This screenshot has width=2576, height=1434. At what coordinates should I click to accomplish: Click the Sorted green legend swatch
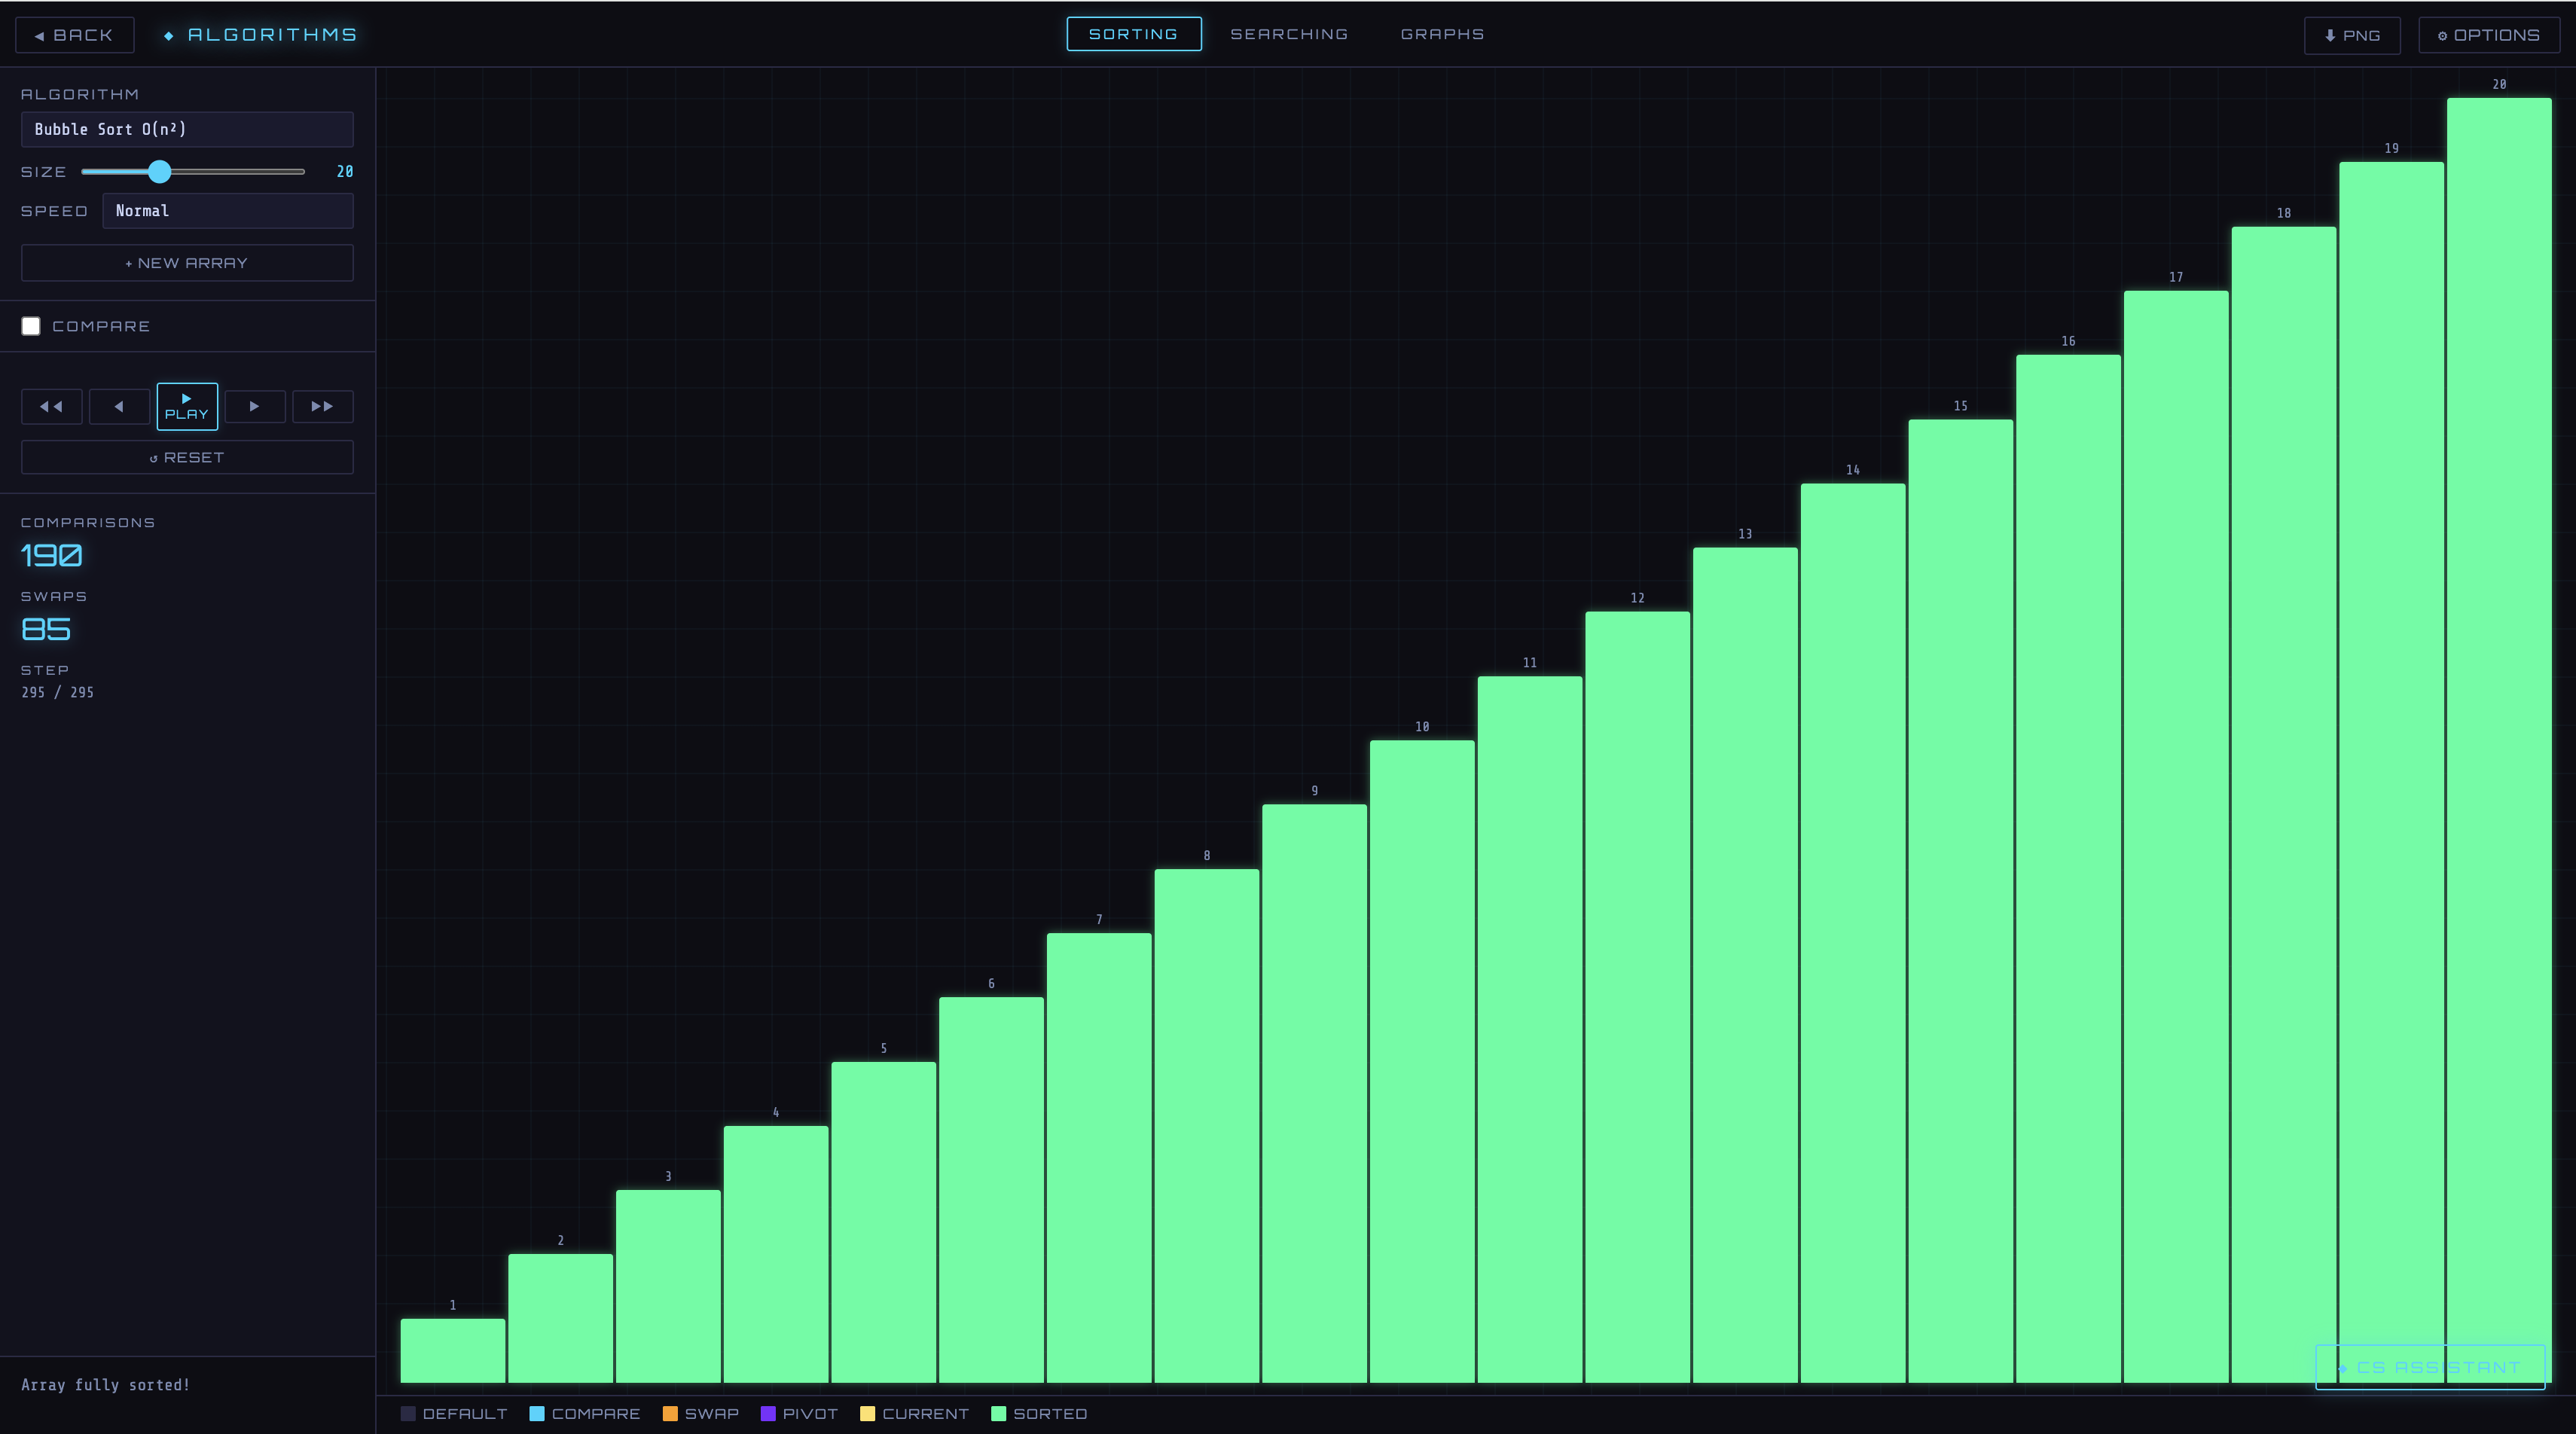click(997, 1413)
